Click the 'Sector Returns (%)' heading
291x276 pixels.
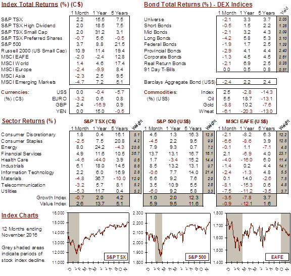[29, 121]
